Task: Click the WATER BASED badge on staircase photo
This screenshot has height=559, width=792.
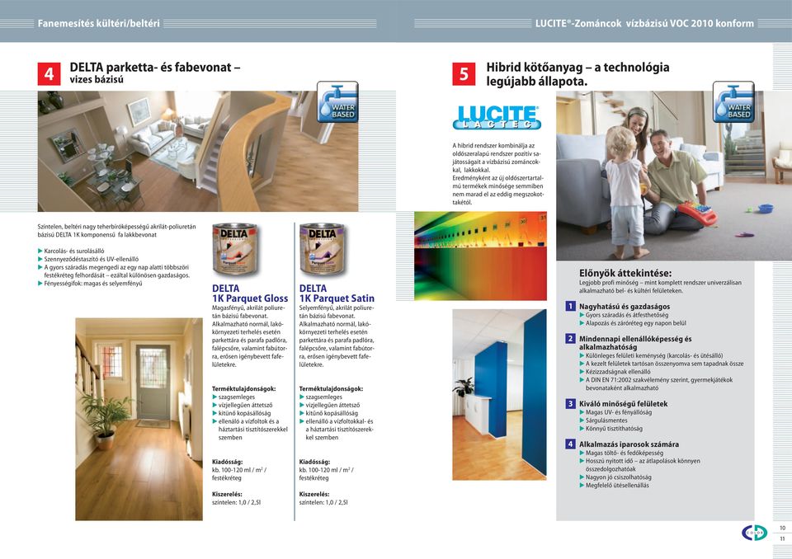Action: (337, 102)
